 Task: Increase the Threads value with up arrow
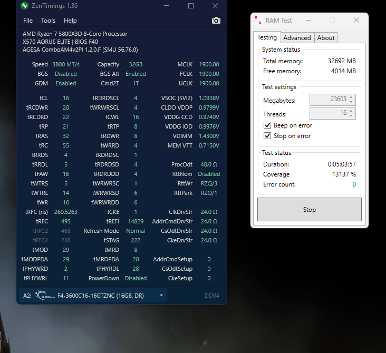click(x=351, y=111)
